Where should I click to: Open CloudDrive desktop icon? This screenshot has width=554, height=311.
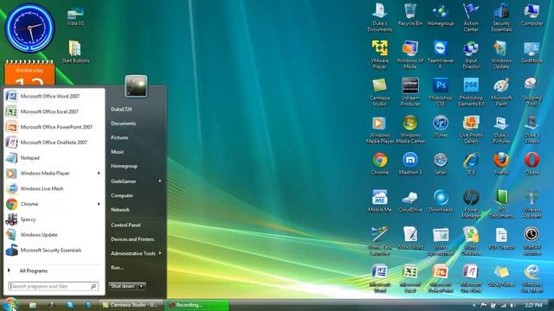click(409, 201)
